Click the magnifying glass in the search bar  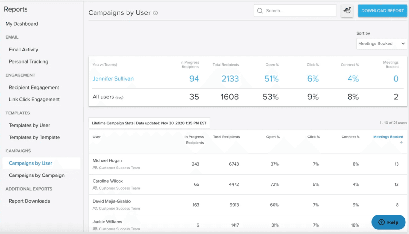(x=260, y=11)
